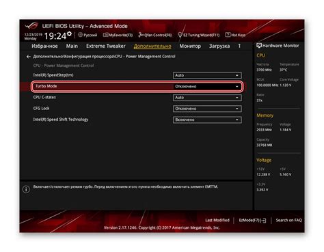Switch to EzMode(F7) label

pos(249,221)
